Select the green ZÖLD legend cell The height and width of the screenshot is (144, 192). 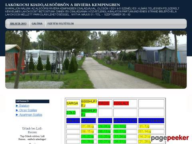(x=73, y=113)
